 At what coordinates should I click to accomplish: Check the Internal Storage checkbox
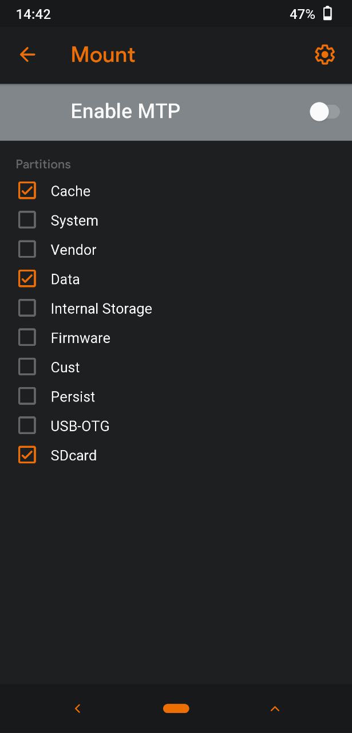(27, 308)
